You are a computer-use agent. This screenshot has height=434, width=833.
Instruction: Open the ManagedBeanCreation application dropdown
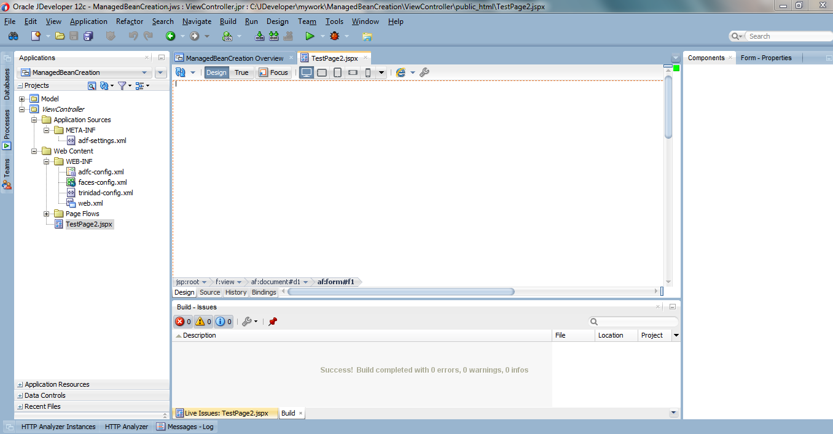point(145,72)
